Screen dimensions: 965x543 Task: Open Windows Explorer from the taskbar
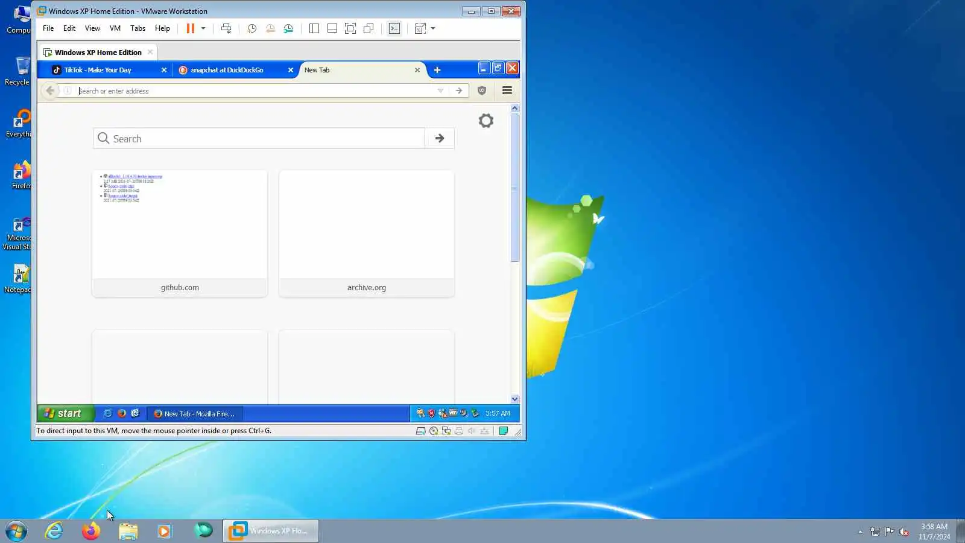click(x=128, y=531)
